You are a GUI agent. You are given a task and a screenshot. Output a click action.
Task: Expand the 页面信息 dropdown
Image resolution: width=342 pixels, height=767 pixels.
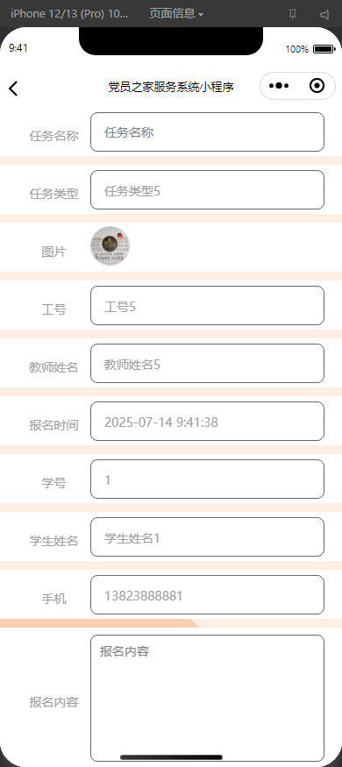coord(176,14)
